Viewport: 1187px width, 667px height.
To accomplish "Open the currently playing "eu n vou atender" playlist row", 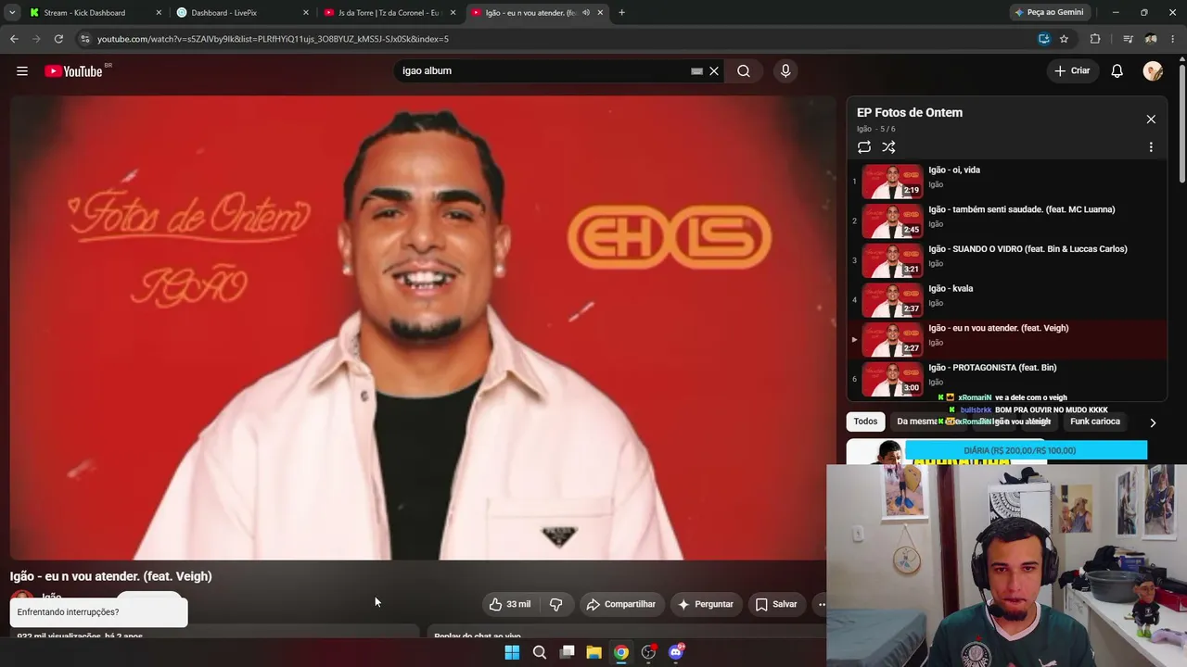I will [x=1006, y=340].
